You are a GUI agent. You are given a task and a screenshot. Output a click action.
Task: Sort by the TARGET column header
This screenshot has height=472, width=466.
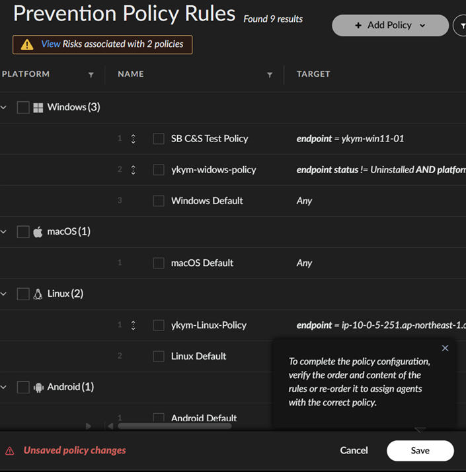tap(313, 74)
